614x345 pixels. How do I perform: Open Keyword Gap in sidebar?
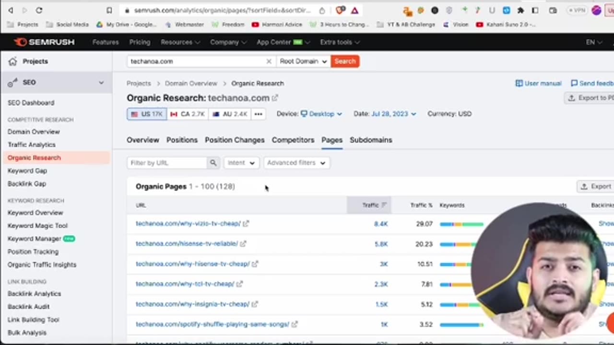click(x=27, y=171)
